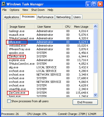
Task: Open the View menu
Action: [25, 10]
